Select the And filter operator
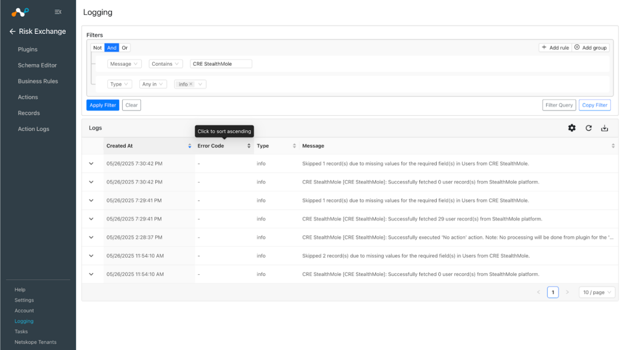628x350 pixels. pyautogui.click(x=112, y=48)
